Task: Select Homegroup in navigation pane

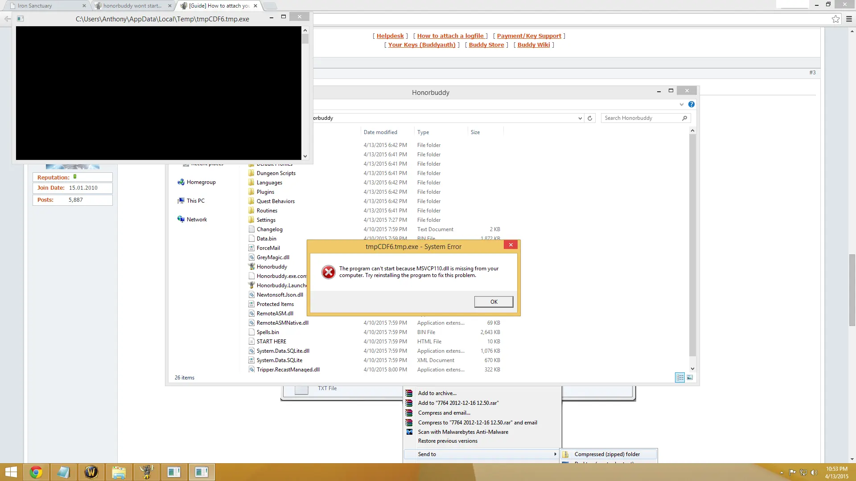Action: (x=197, y=182)
